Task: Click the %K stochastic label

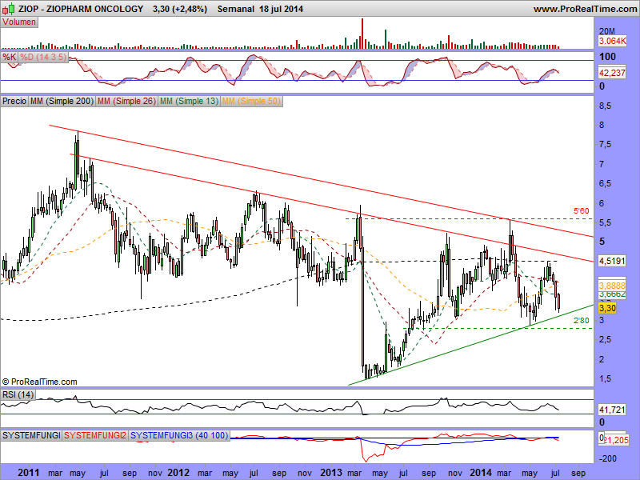Action: (9, 57)
